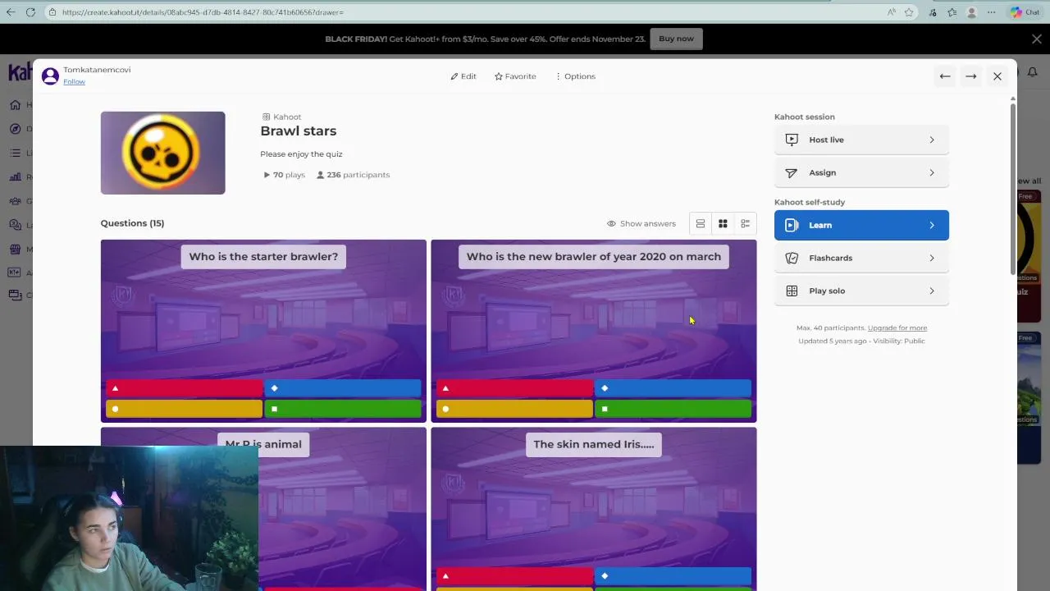Switch to the grid question view
Image resolution: width=1050 pixels, height=591 pixels.
click(x=723, y=223)
